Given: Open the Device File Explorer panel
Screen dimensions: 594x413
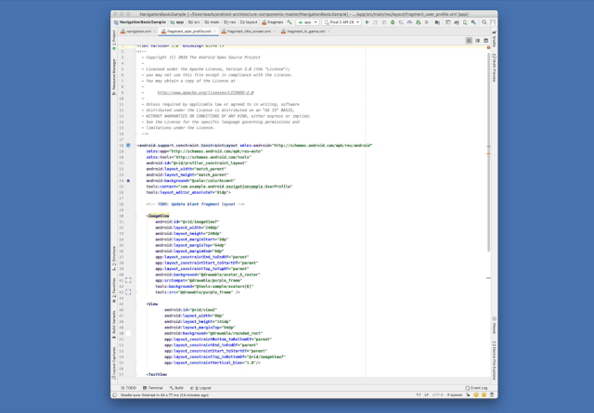Looking at the screenshot, I should click(494, 358).
